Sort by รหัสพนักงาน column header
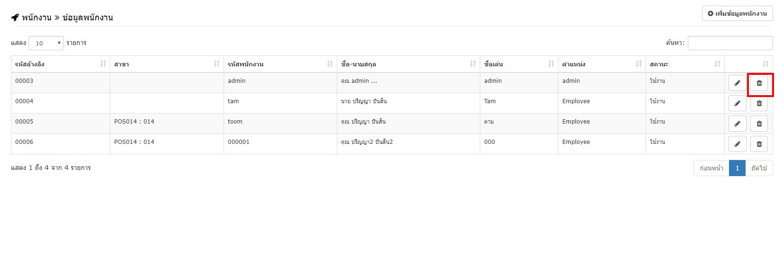Image resolution: width=783 pixels, height=258 pixels. pyautogui.click(x=280, y=64)
